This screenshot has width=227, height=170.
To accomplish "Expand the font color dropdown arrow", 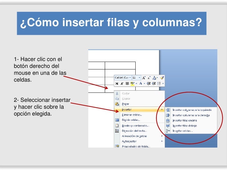I will pos(144,83).
